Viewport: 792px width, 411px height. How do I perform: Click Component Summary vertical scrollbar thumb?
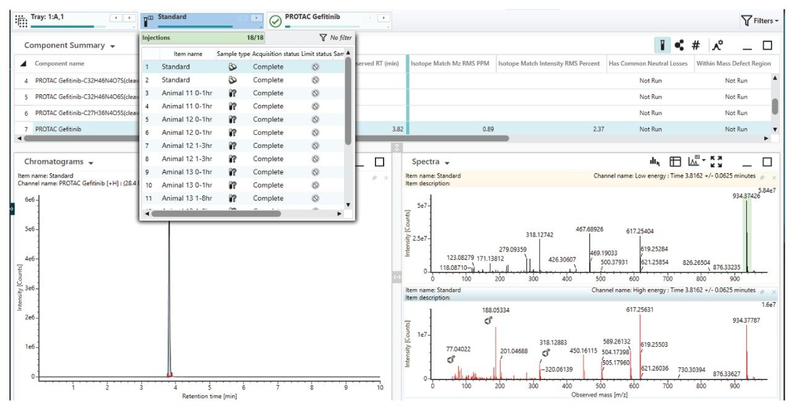click(x=775, y=106)
